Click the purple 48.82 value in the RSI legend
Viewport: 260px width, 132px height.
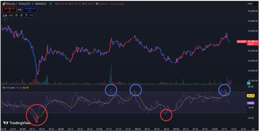(x=19, y=88)
